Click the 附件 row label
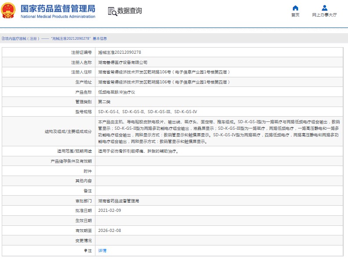 [88, 171]
